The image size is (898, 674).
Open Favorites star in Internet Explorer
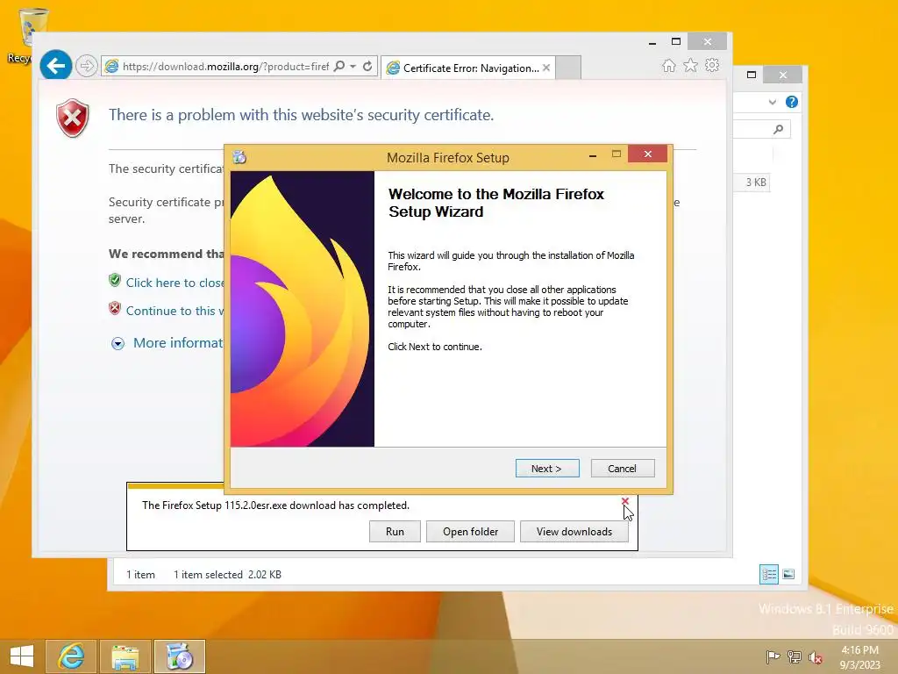691,65
